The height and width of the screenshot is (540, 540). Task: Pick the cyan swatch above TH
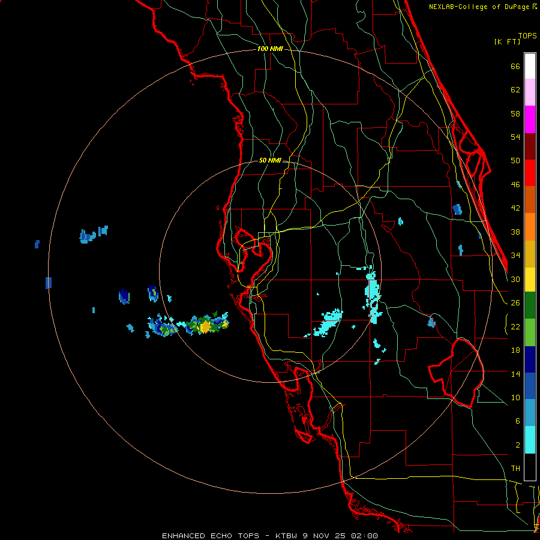click(x=530, y=440)
